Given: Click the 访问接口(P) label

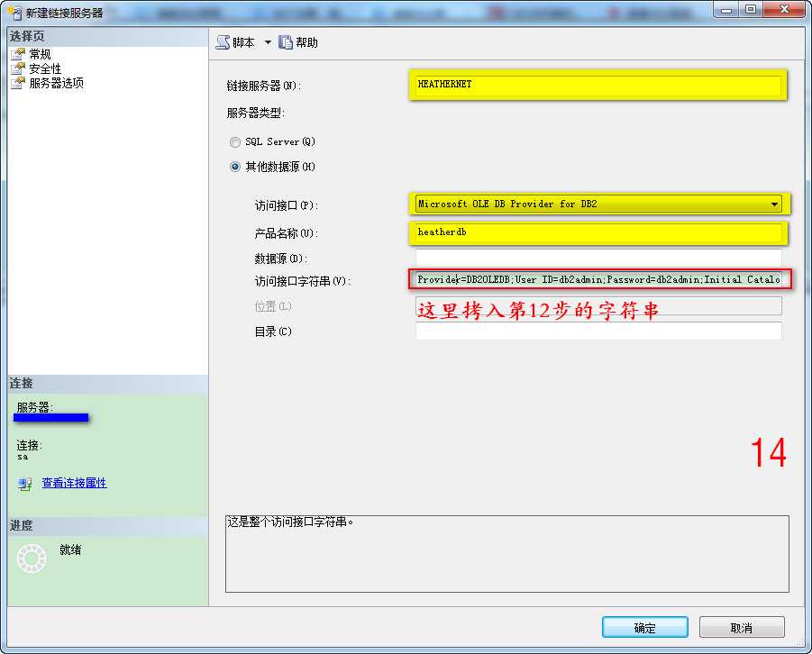Looking at the screenshot, I should 286,205.
